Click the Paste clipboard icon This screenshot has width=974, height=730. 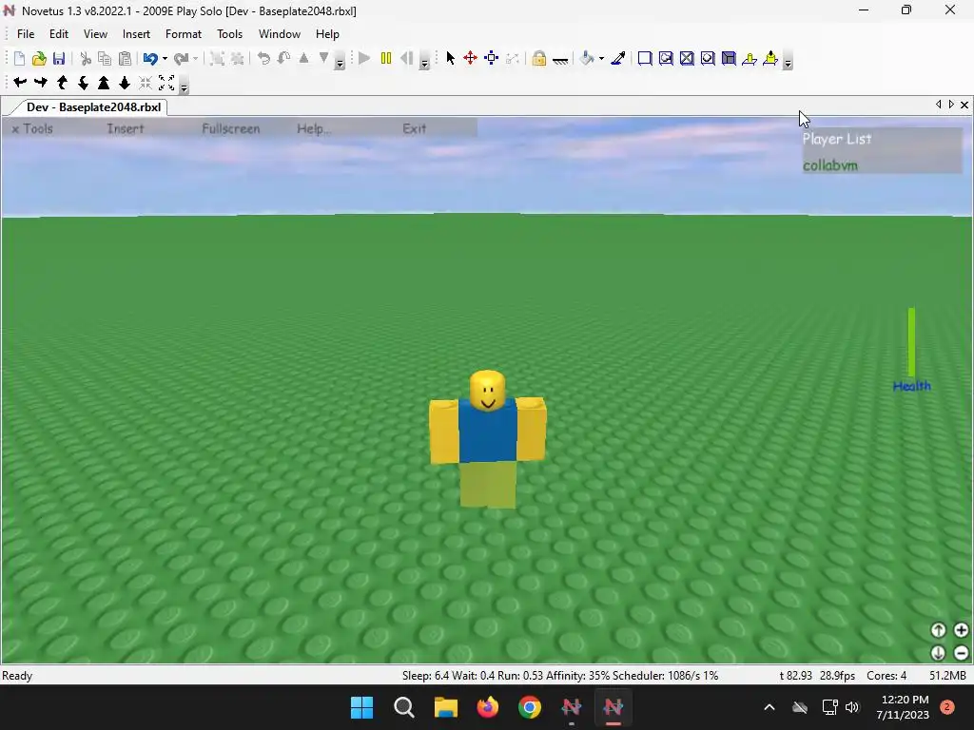tap(125, 58)
